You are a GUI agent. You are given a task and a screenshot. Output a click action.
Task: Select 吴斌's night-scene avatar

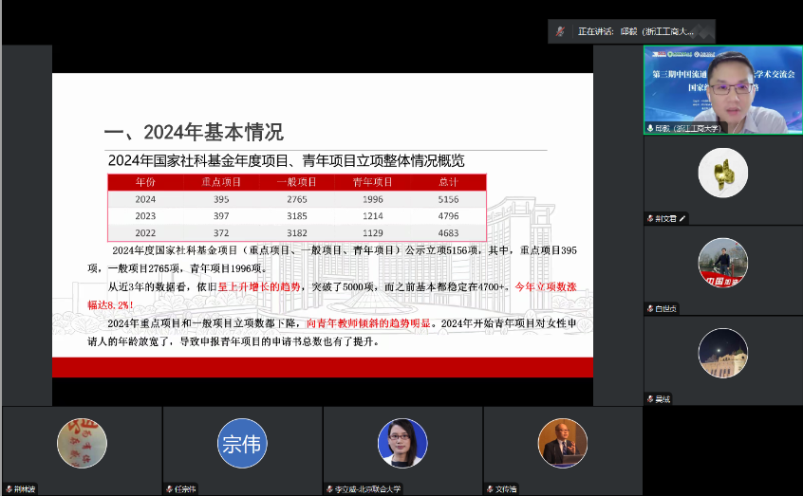pyautogui.click(x=722, y=353)
